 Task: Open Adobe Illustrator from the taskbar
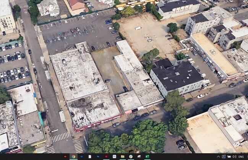pos(65,157)
